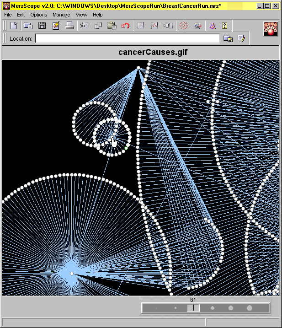Viewport: 282px width, 328px height.
Task: Click the largest dot on zoom slider
Action: (250, 308)
